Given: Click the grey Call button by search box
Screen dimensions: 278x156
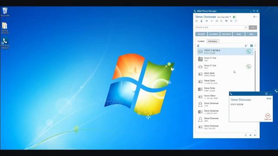Looking at the screenshot, I should [x=253, y=27].
